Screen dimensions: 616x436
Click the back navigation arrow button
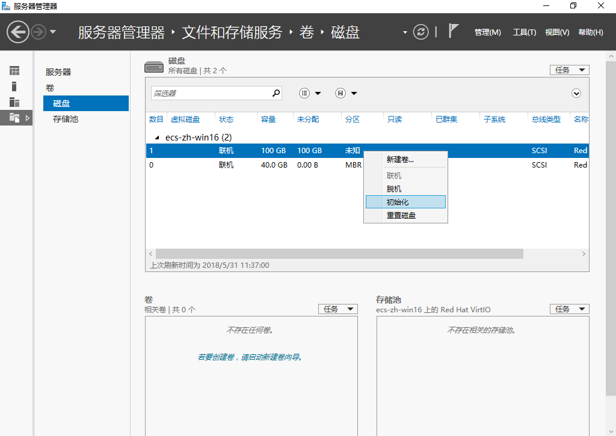coord(18,32)
